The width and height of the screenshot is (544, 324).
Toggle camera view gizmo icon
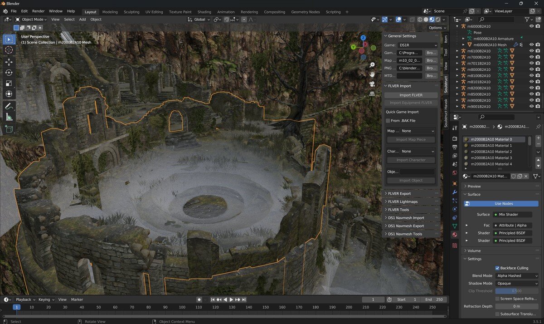pos(372,84)
